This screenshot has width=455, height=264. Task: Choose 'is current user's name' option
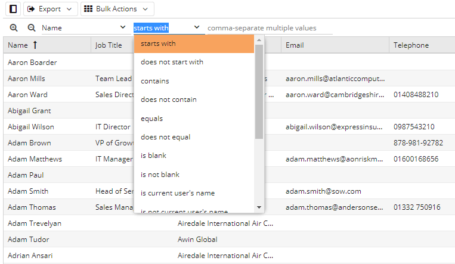(178, 193)
